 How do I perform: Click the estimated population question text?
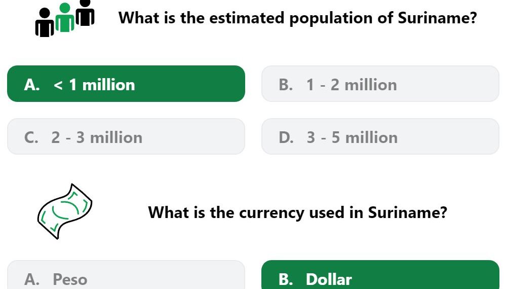pos(298,18)
